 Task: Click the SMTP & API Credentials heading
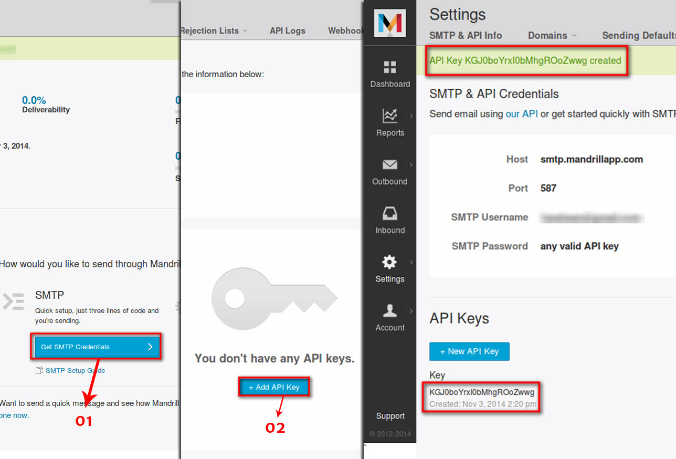pyautogui.click(x=494, y=94)
